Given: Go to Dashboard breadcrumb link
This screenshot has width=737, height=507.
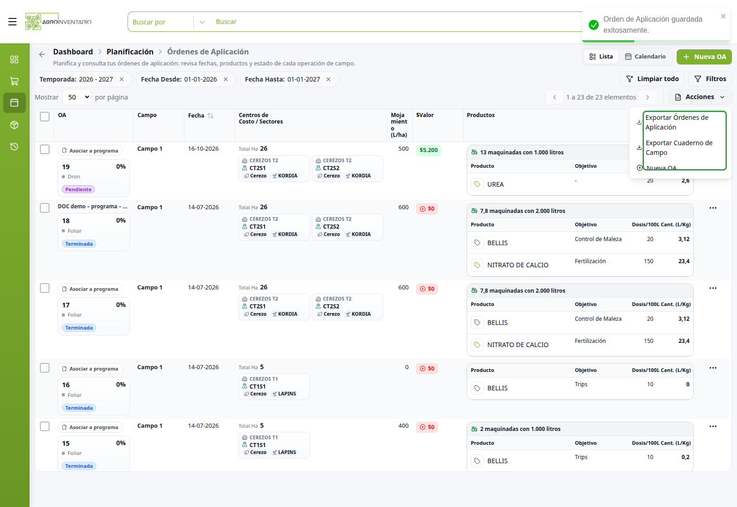Looking at the screenshot, I should (x=73, y=52).
